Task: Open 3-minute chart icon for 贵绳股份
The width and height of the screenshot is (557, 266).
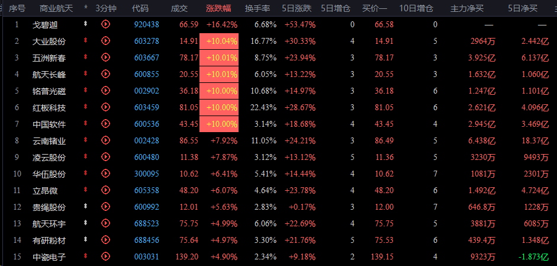Action: (105, 207)
